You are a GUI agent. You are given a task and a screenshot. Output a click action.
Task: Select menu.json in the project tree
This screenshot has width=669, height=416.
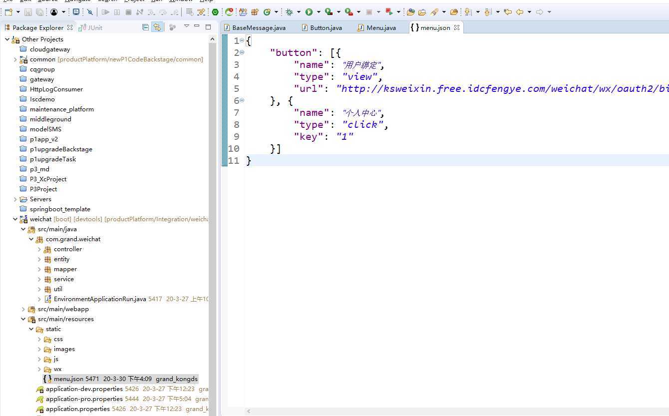coord(120,379)
